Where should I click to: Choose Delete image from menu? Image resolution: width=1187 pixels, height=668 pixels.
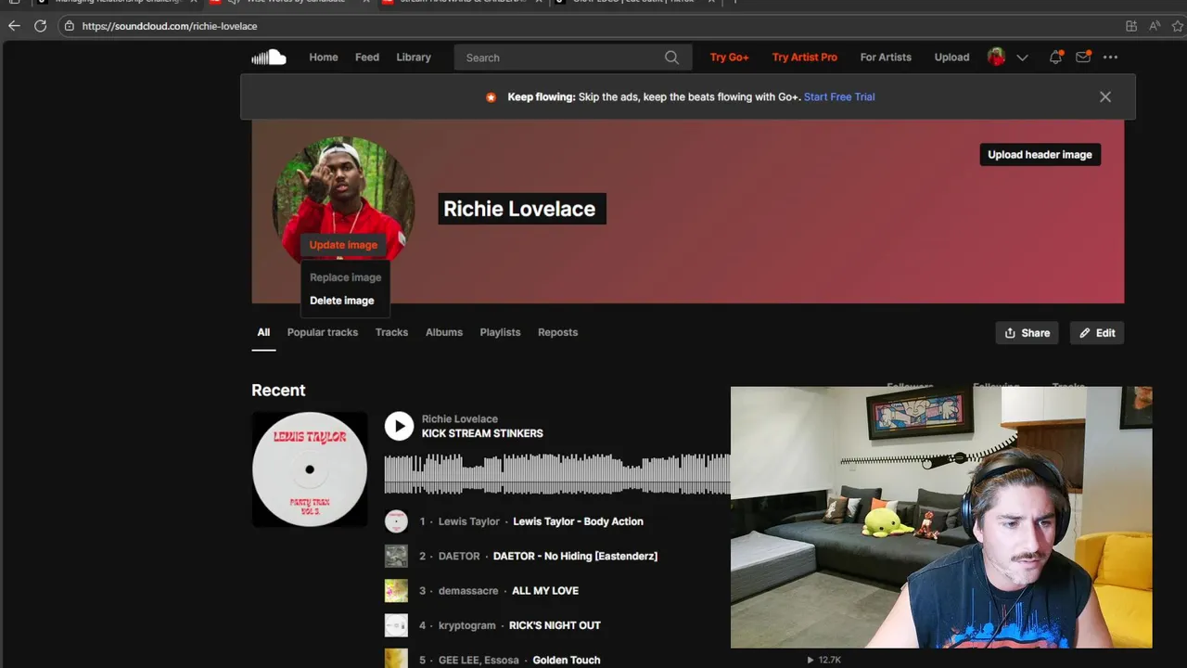[x=341, y=301]
